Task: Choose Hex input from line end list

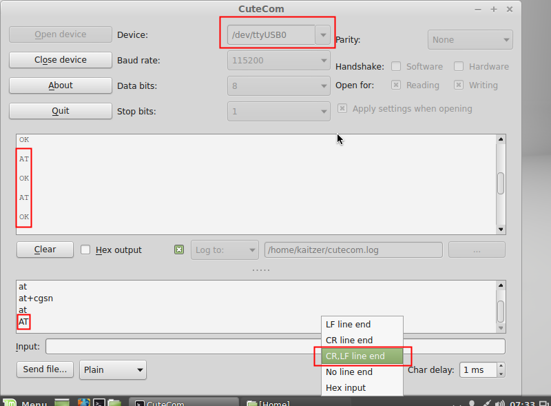Action: coord(346,388)
